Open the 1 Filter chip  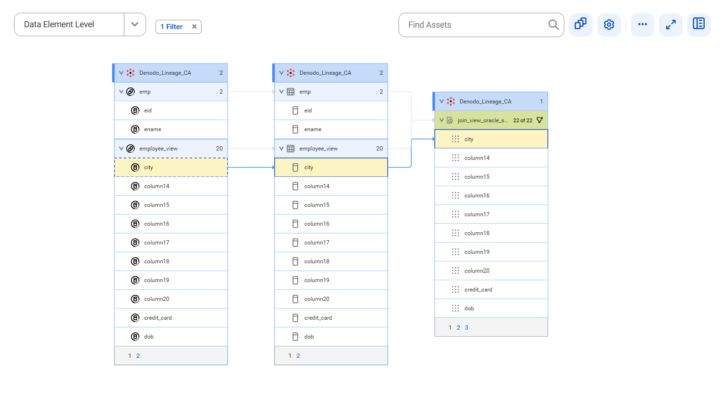[x=171, y=27]
